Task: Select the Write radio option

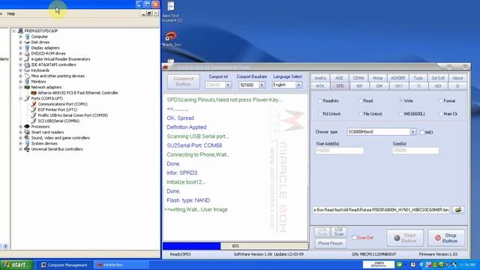Action: click(x=401, y=100)
